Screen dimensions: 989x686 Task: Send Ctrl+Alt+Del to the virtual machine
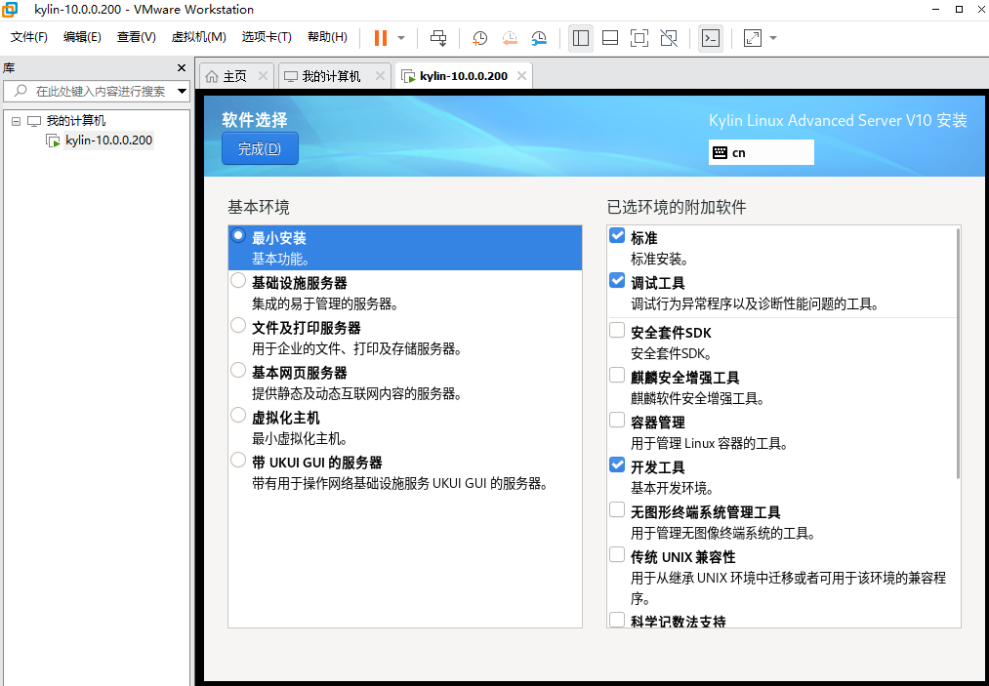pyautogui.click(x=438, y=38)
